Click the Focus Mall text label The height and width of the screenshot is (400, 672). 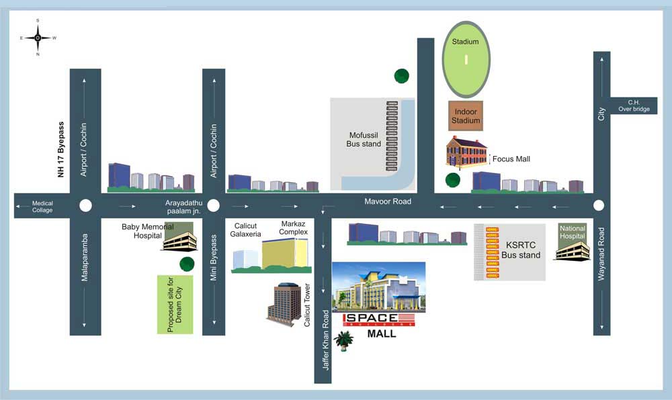pyautogui.click(x=511, y=159)
